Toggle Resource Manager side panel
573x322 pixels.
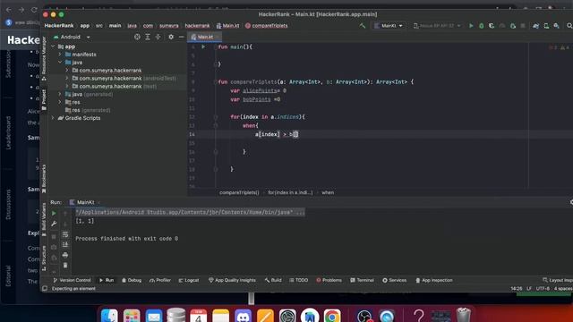[44, 58]
